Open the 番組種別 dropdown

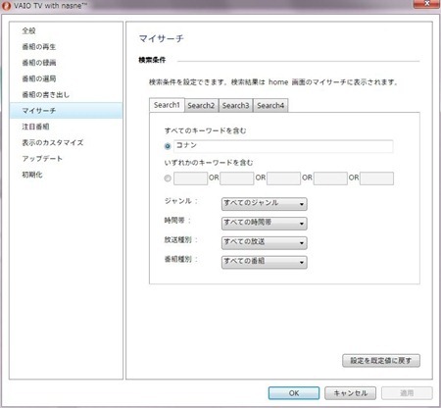265,262
